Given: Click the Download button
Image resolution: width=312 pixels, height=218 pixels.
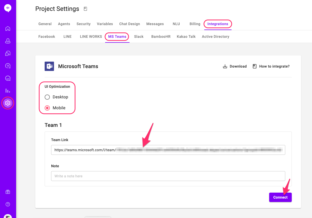Looking at the screenshot, I should (235, 66).
